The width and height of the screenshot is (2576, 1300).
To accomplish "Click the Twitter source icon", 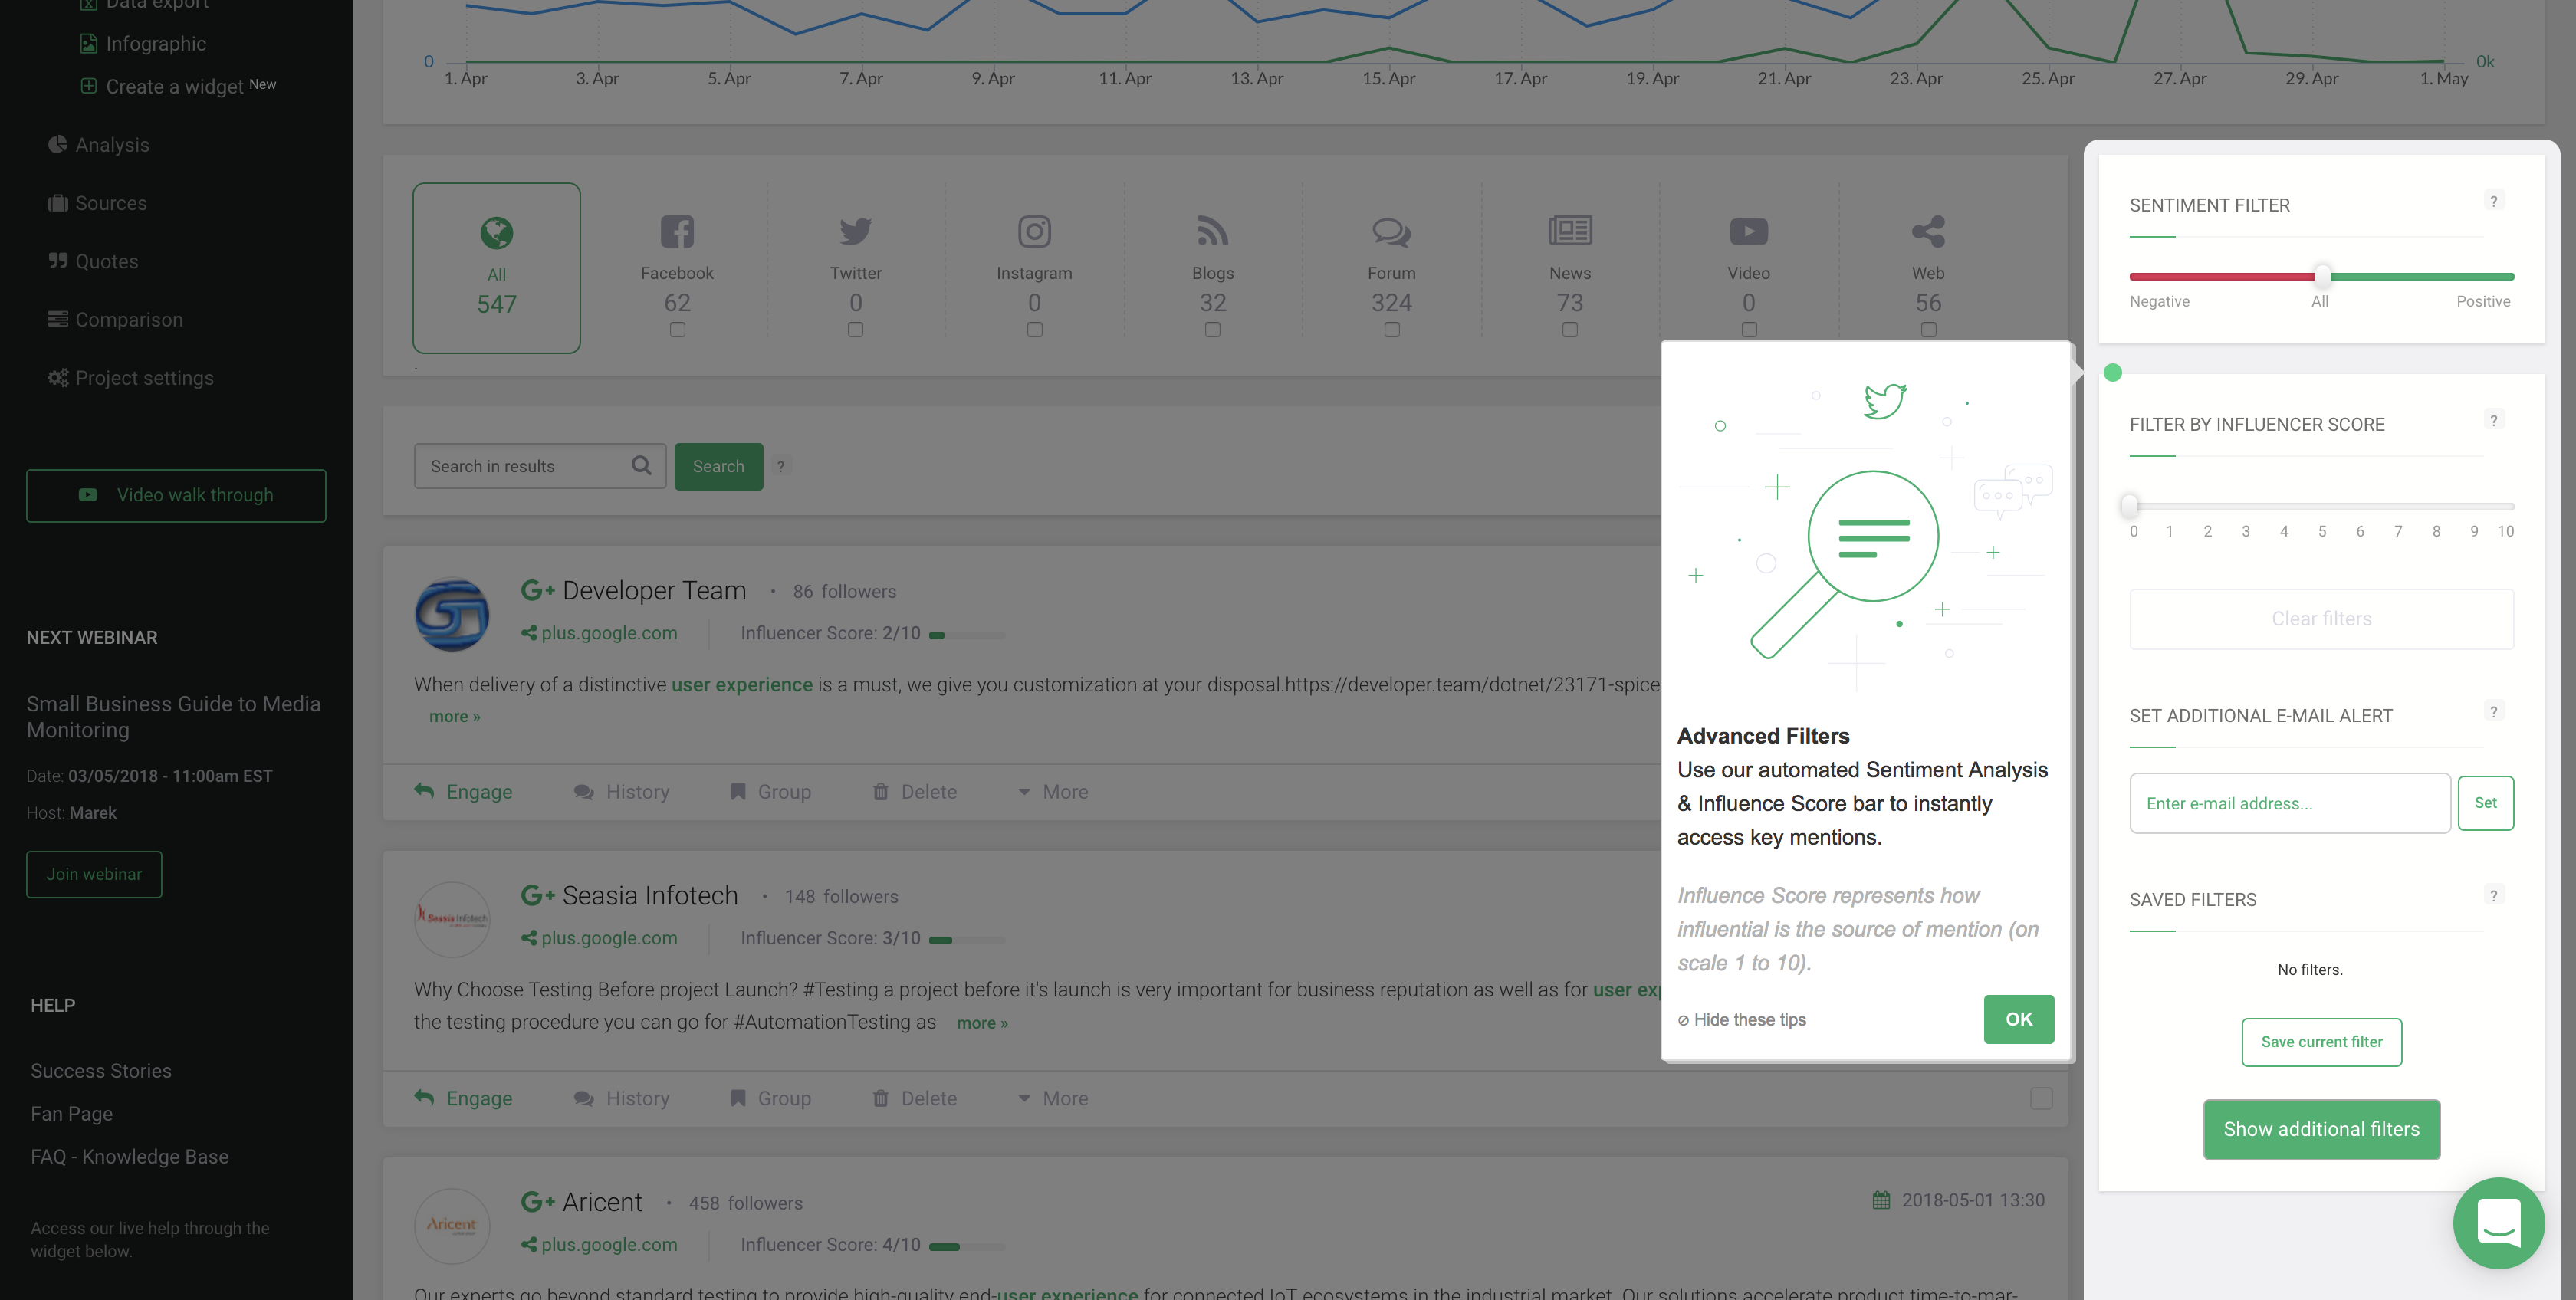I will click(855, 232).
